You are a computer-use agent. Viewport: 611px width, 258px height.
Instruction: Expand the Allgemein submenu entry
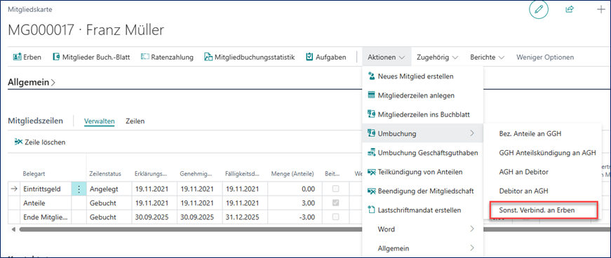[x=423, y=248]
